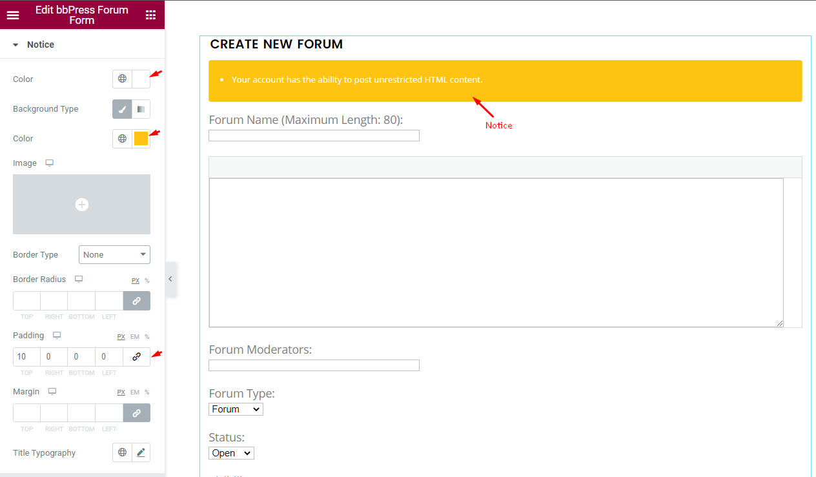
Task: Select the gradient Background Type
Action: (x=141, y=108)
